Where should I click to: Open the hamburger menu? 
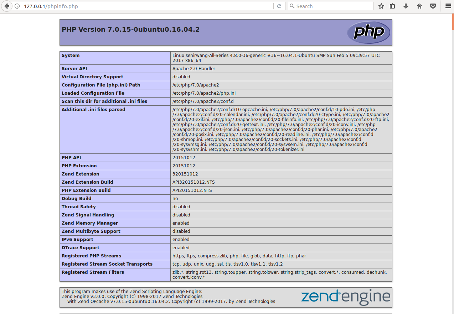(x=448, y=6)
